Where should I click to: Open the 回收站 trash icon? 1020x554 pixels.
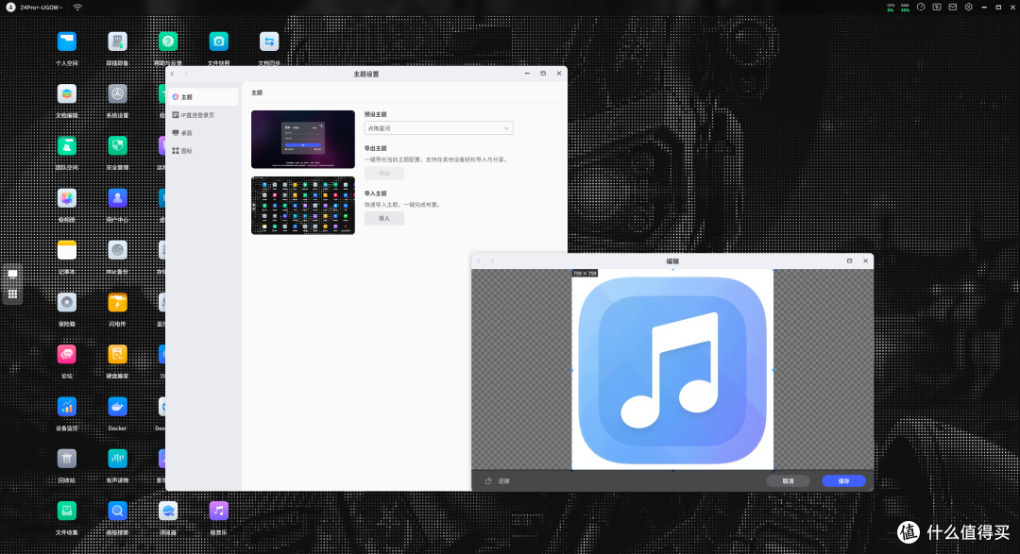tap(66, 459)
